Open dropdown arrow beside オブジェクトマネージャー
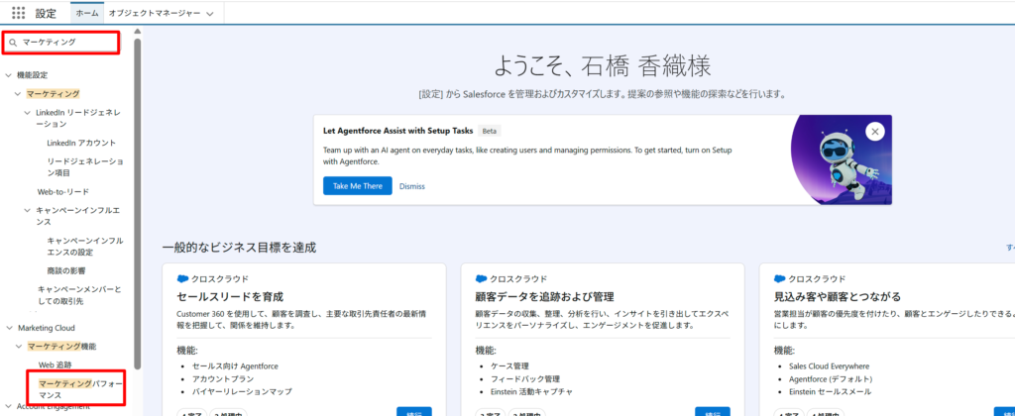 210,14
